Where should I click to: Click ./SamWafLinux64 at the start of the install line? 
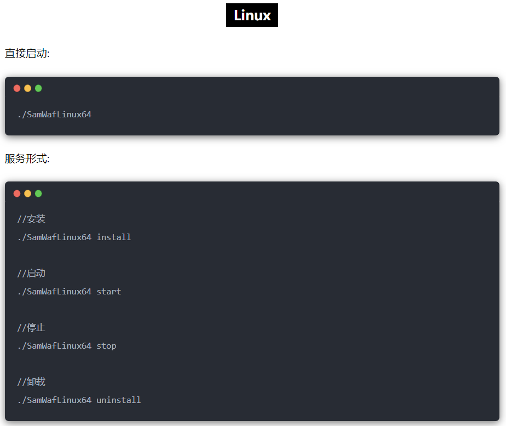pyautogui.click(x=54, y=237)
